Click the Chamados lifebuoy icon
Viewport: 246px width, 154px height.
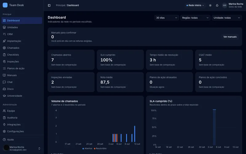click(x=4, y=48)
